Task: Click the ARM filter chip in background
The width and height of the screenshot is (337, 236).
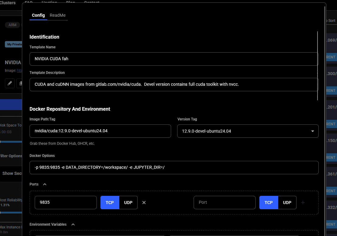Action: (12, 25)
